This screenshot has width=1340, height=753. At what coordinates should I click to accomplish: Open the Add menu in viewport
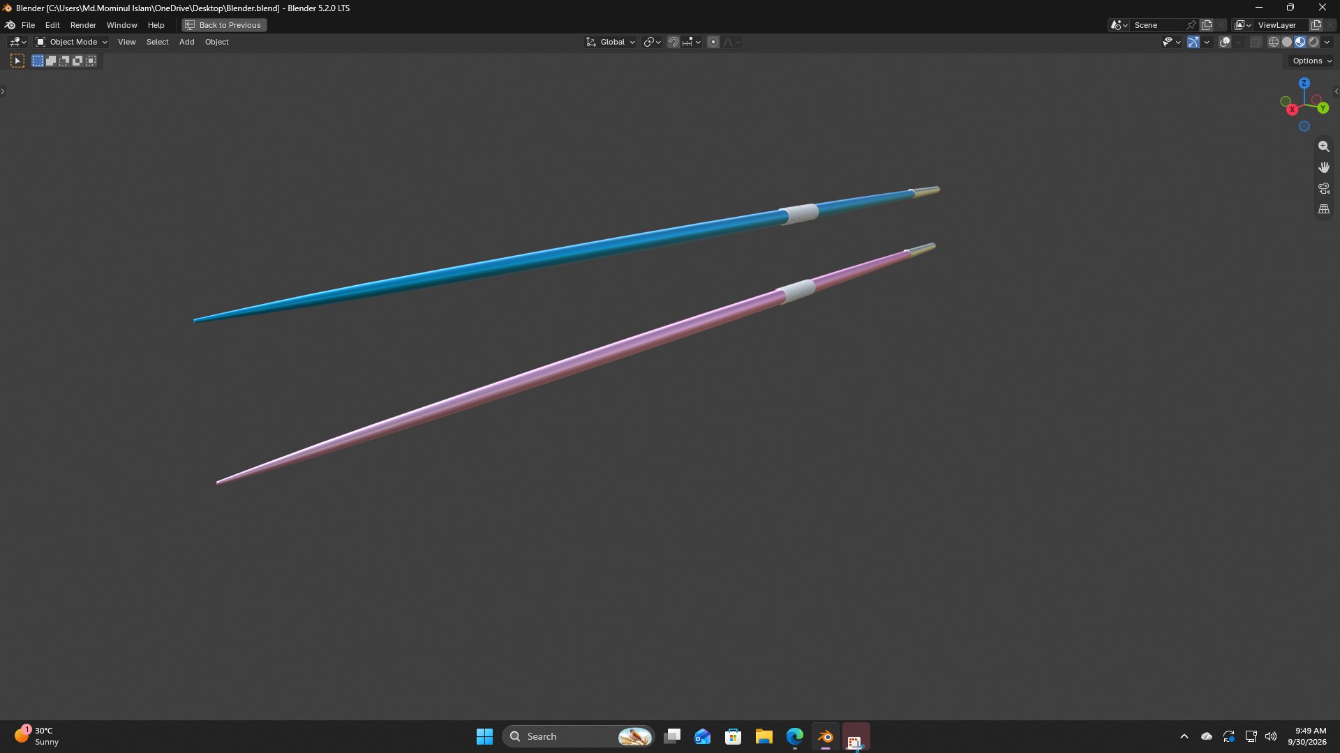(186, 43)
